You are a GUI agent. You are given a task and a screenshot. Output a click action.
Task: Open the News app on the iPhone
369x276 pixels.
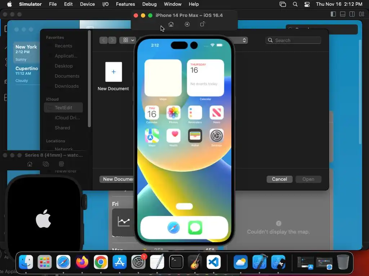pyautogui.click(x=217, y=112)
